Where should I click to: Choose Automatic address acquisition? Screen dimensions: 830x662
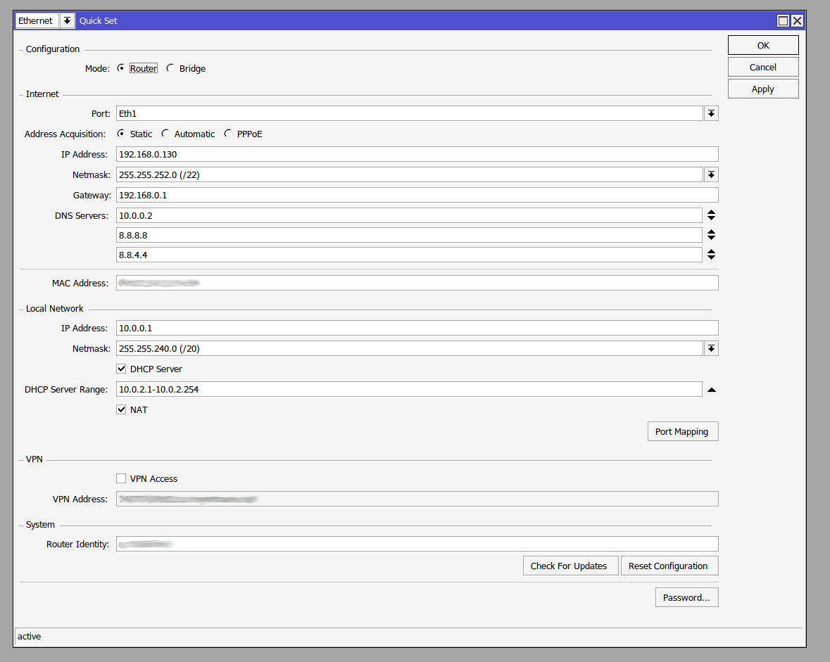165,134
